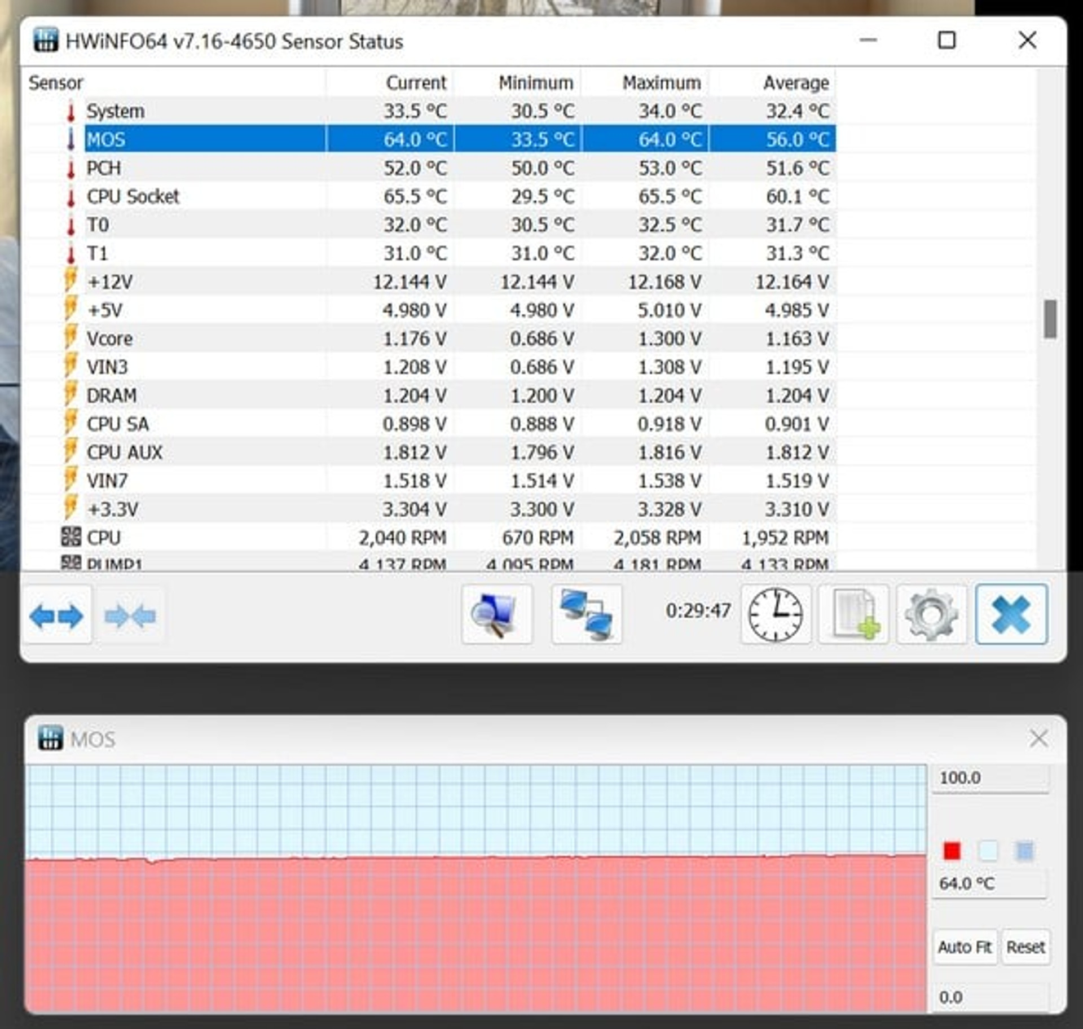Open sensor settings gear icon

pos(932,614)
